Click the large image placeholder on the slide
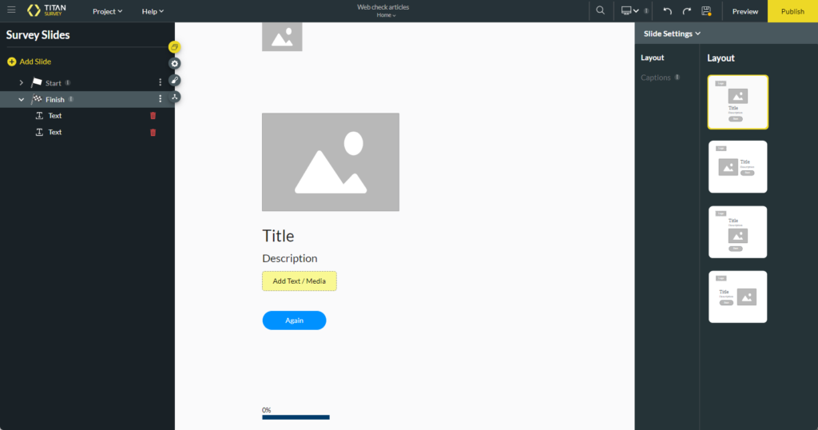818x430 pixels. (331, 162)
